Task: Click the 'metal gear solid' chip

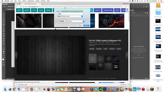Action: 108,10
